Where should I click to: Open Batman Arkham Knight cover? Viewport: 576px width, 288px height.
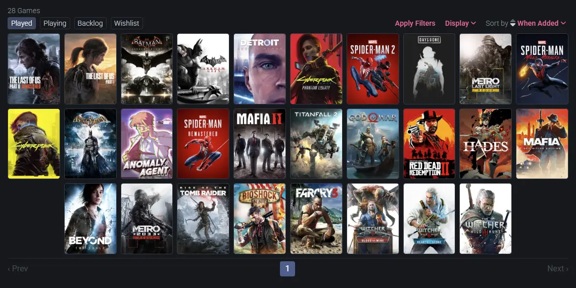(x=147, y=69)
